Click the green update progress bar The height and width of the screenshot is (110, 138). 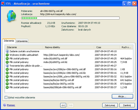point(71,18)
